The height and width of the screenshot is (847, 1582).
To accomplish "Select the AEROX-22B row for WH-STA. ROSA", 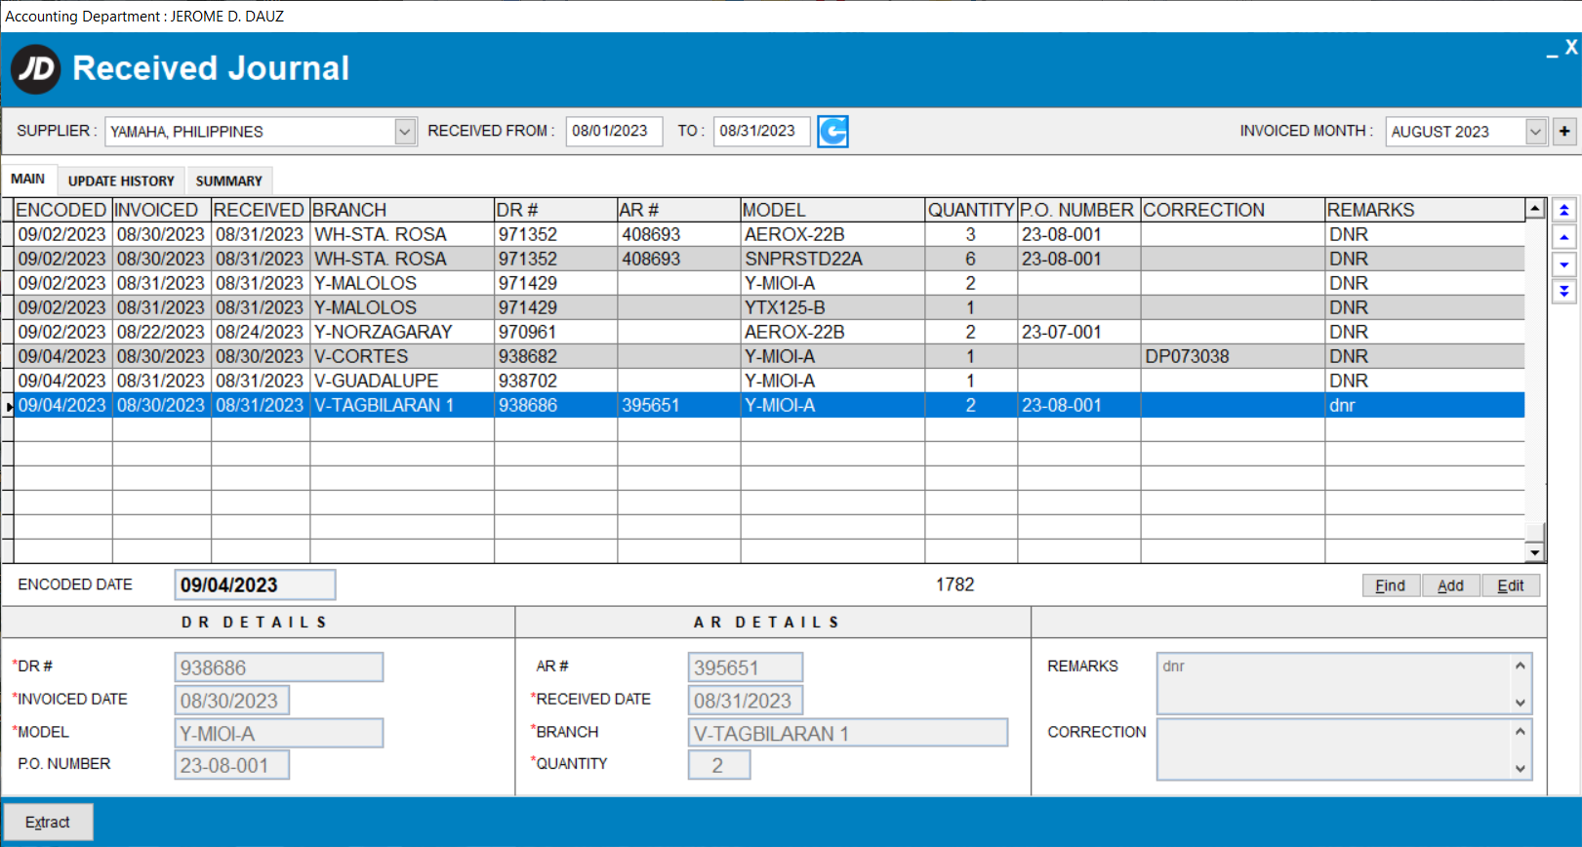I will pos(769,234).
